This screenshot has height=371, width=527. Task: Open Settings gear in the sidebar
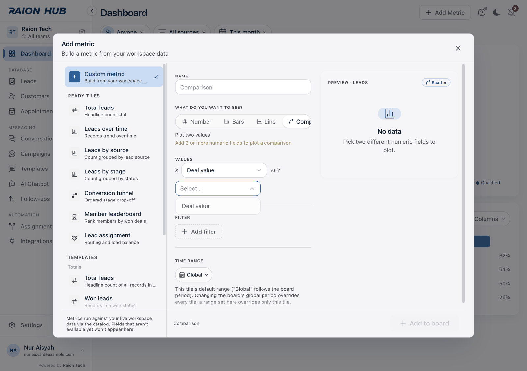point(12,325)
